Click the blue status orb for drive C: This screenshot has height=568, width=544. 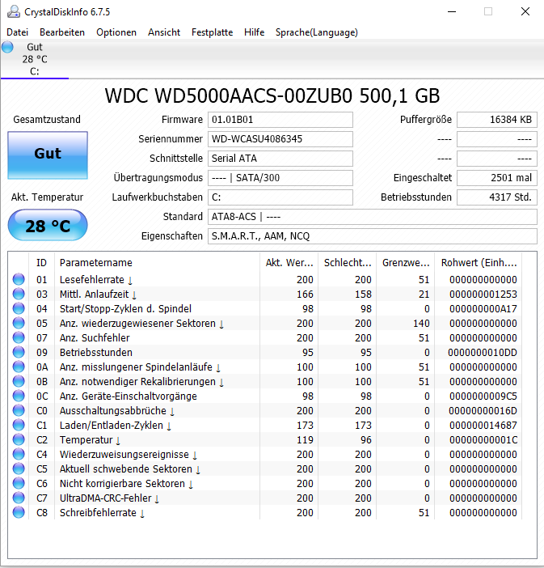[7, 47]
